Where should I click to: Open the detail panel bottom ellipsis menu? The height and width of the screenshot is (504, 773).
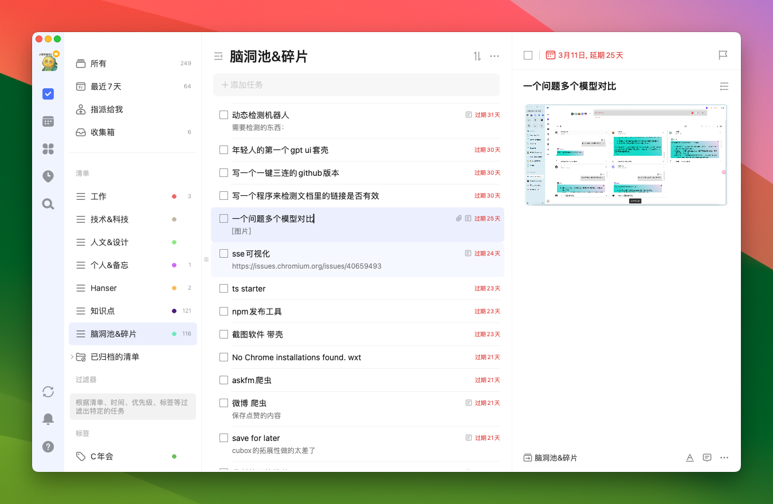tap(724, 458)
